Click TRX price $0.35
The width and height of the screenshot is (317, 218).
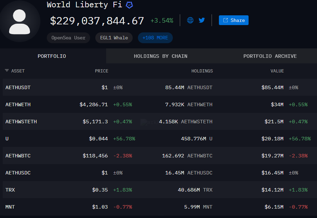(x=100, y=190)
